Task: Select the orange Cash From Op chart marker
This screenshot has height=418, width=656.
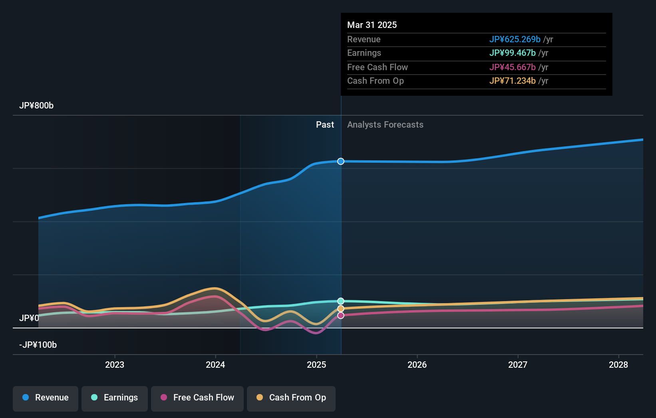Action: tap(340, 308)
